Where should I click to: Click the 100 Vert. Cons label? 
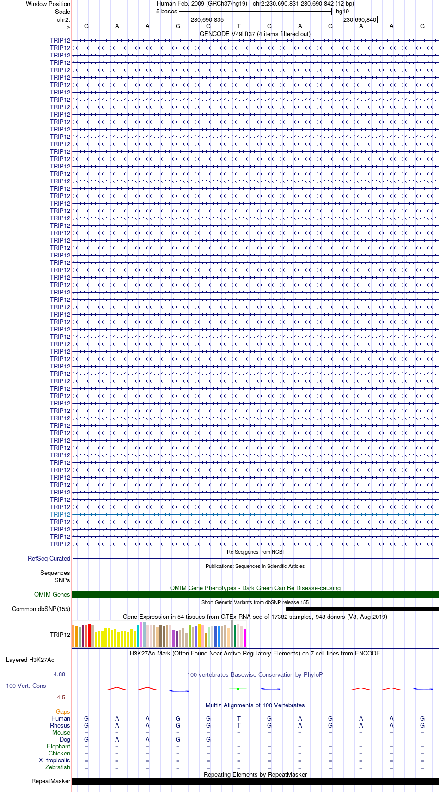26,686
